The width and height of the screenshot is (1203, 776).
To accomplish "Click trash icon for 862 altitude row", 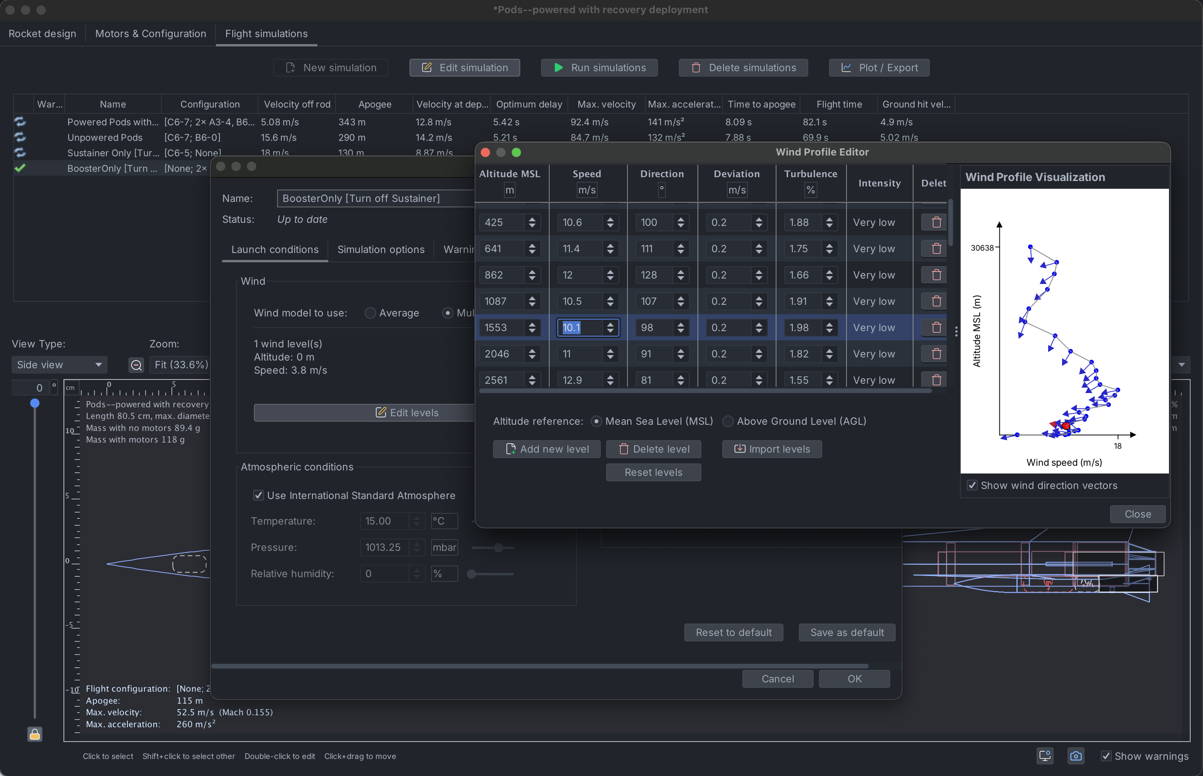I will tap(936, 275).
